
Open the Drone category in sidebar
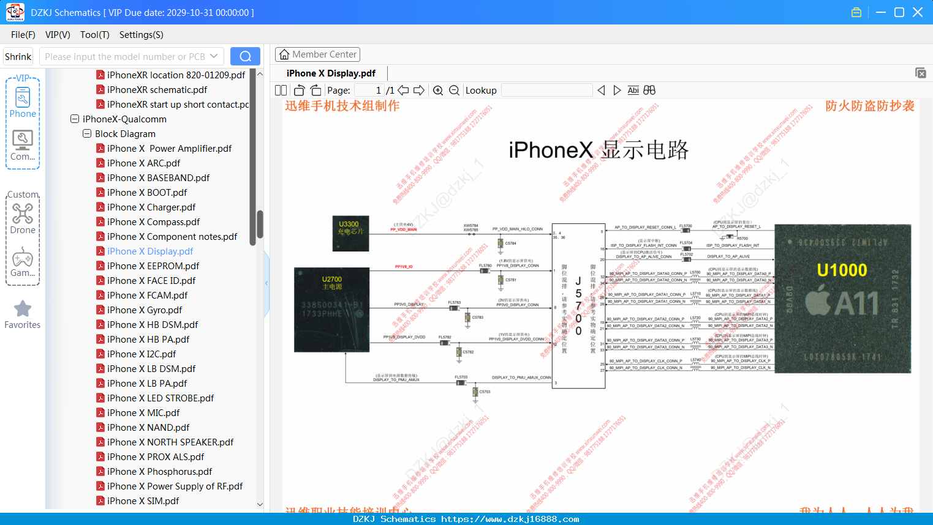pyautogui.click(x=23, y=218)
